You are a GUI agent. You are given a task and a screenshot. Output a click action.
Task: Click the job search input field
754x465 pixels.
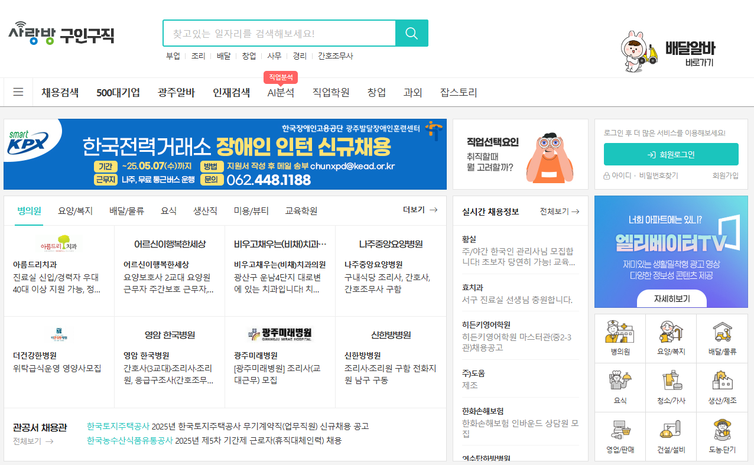tap(279, 33)
